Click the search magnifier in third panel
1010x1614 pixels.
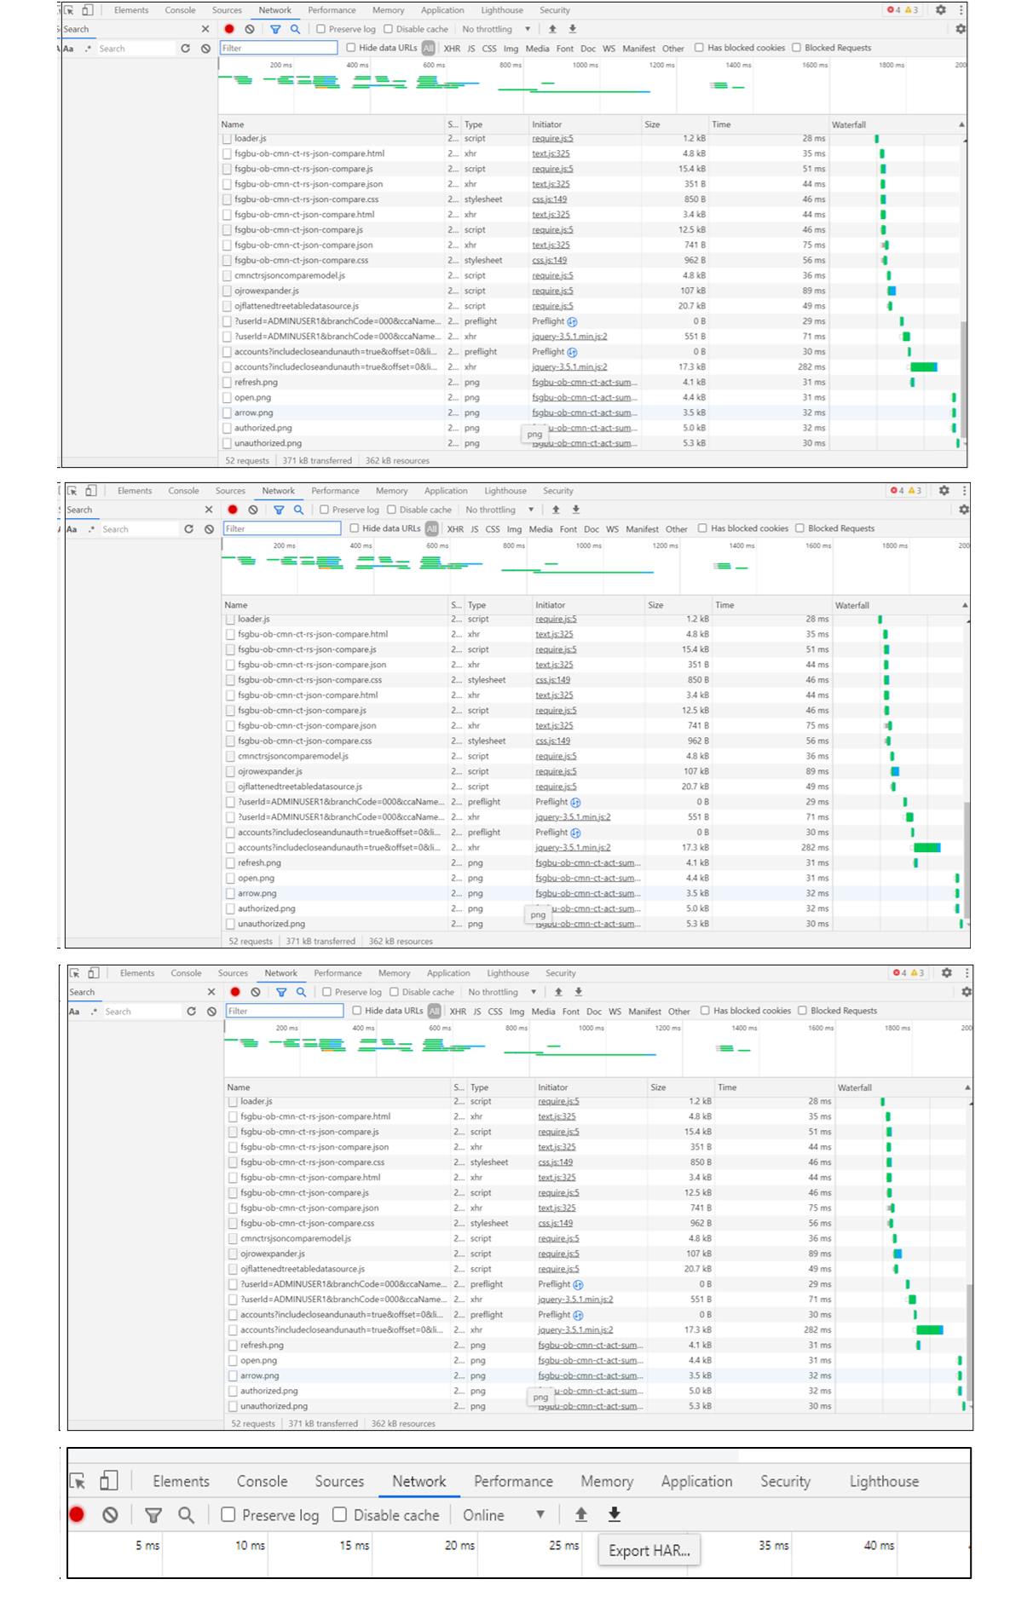click(x=301, y=992)
